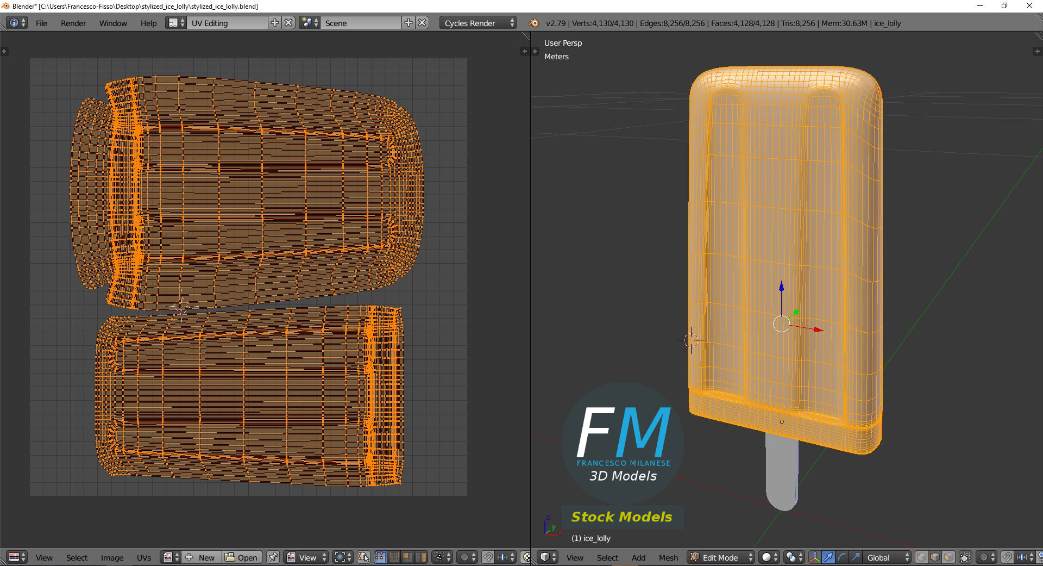Open the Cycles Render engine dropdown
Image resolution: width=1043 pixels, height=566 pixels.
click(x=477, y=23)
